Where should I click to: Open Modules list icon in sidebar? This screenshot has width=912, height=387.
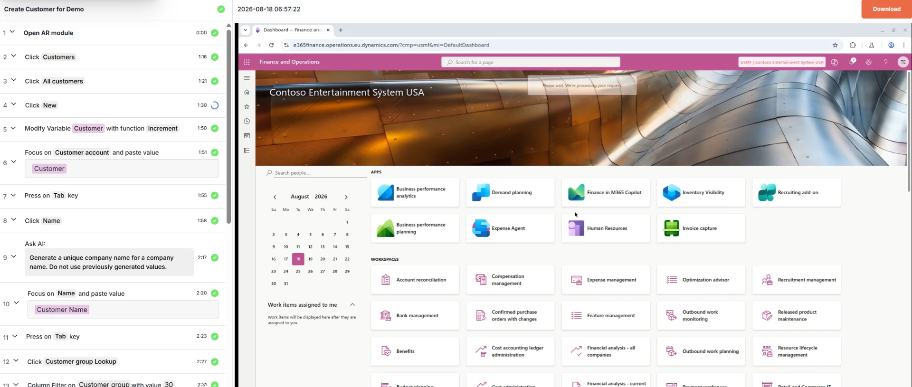tap(247, 151)
